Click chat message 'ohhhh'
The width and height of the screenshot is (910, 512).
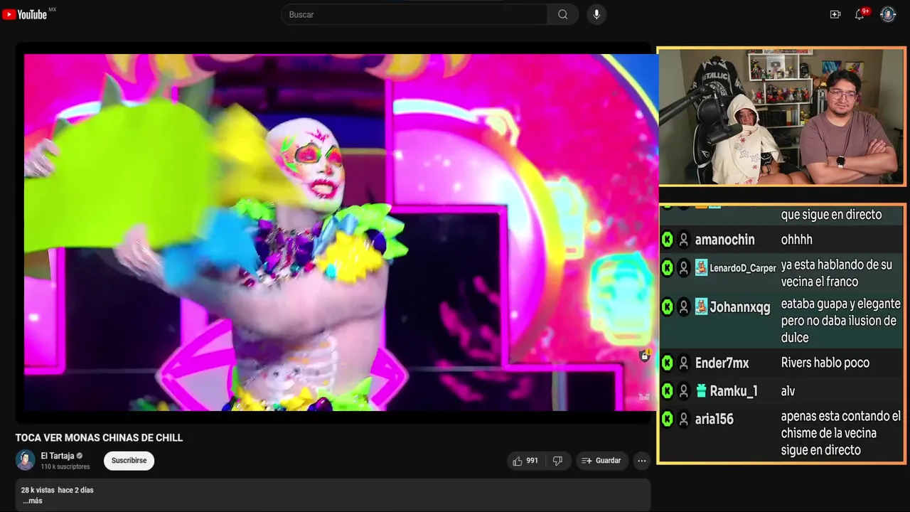796,240
